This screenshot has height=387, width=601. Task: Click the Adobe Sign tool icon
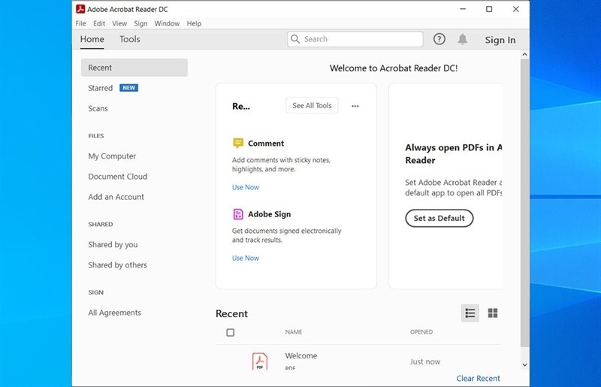(238, 214)
